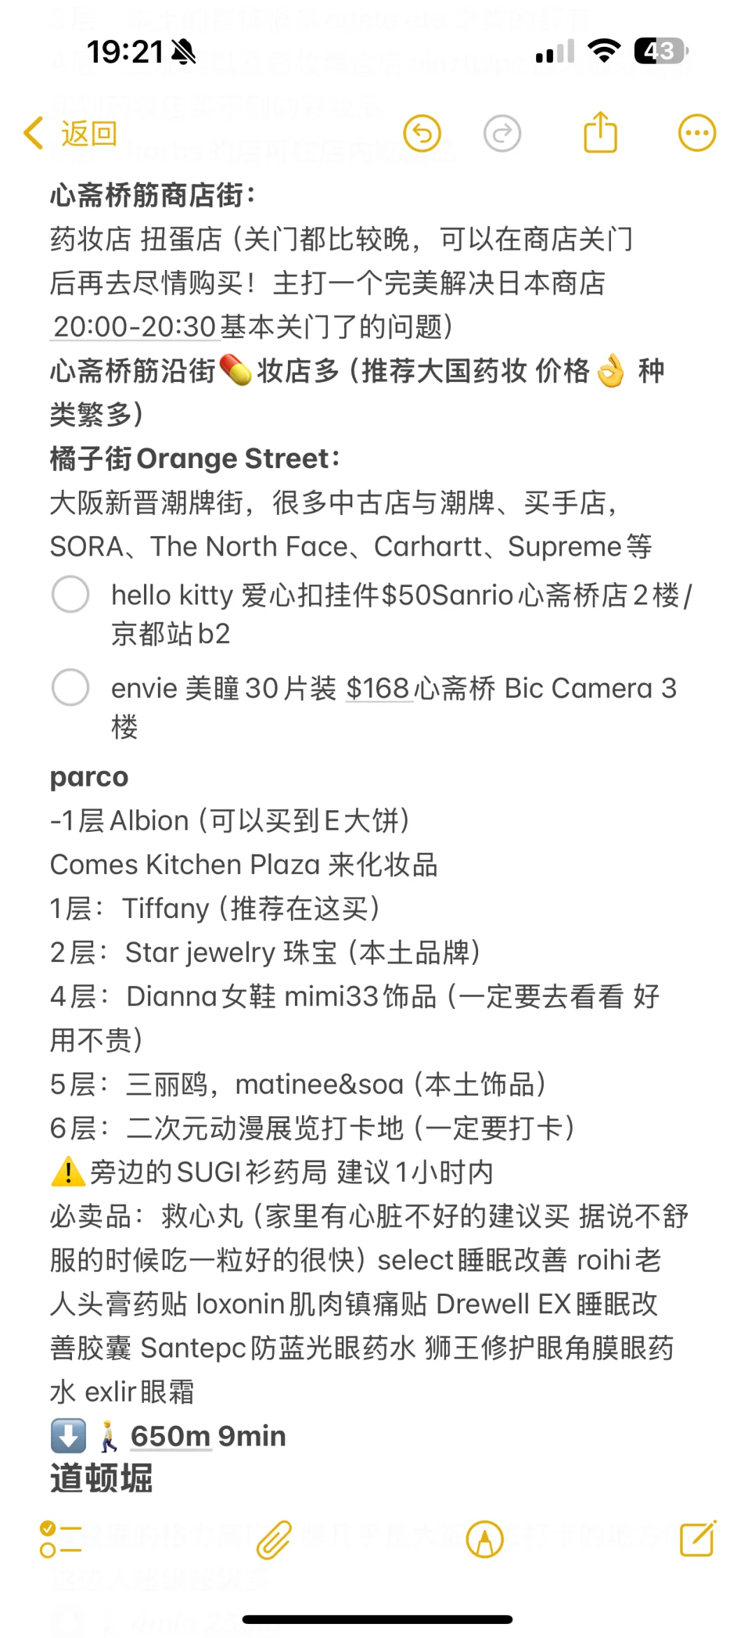The height and width of the screenshot is (1638, 755).
Task: Tap the redo arrow icon
Action: [502, 133]
